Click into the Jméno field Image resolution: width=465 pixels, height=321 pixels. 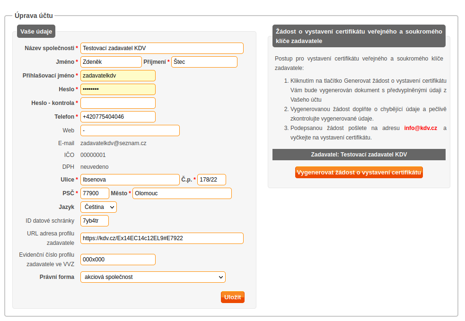(111, 61)
